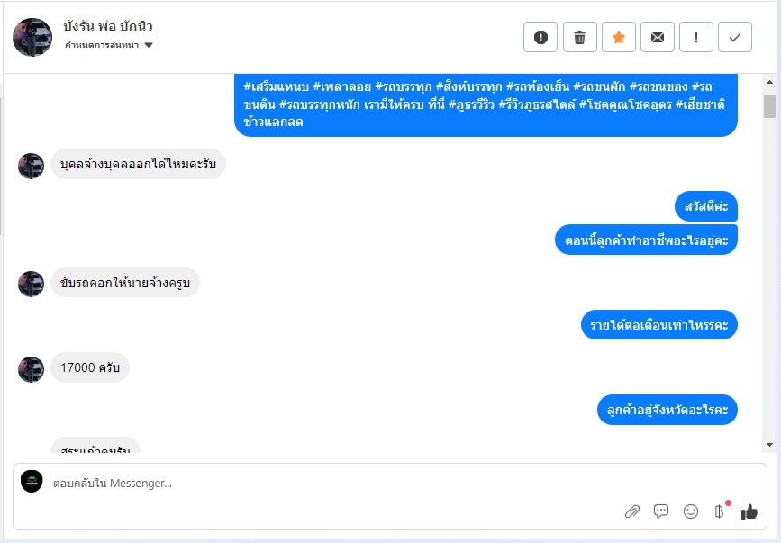781x543 pixels.
Task: Click the Baht payment request icon
Action: [719, 511]
